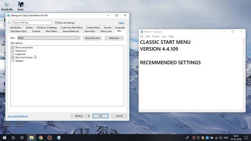The height and width of the screenshot is (141, 251).
Task: Open the Language tab
Action: click(x=120, y=27)
